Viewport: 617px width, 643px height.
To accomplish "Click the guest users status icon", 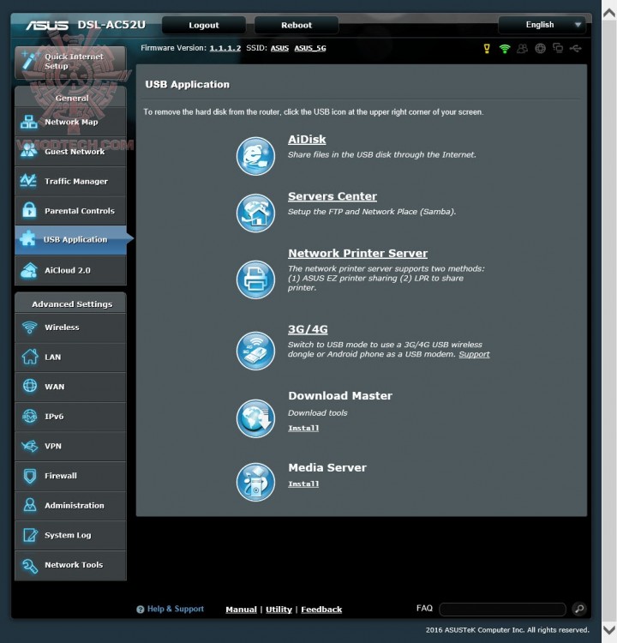I will point(522,48).
